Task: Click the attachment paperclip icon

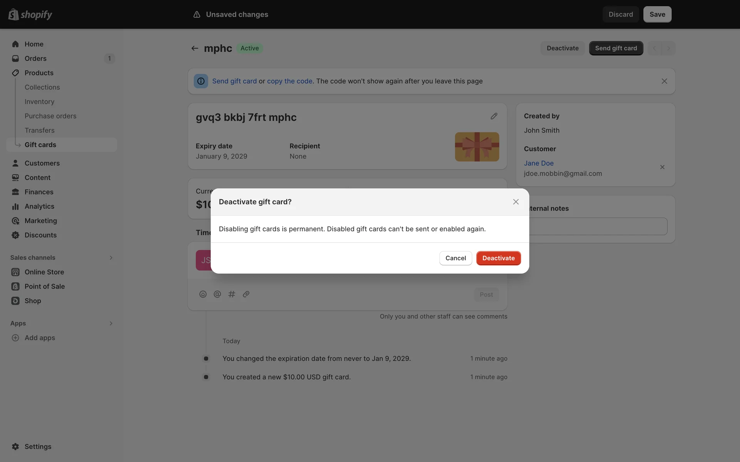Action: [x=246, y=294]
